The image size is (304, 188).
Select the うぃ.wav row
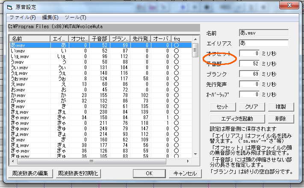[100, 68]
